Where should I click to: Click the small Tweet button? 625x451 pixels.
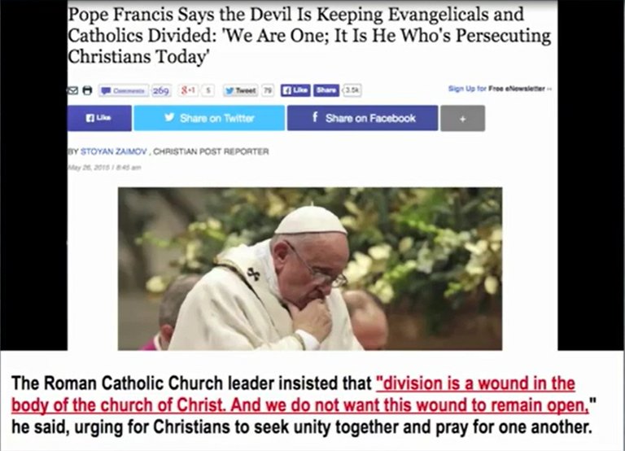click(240, 90)
